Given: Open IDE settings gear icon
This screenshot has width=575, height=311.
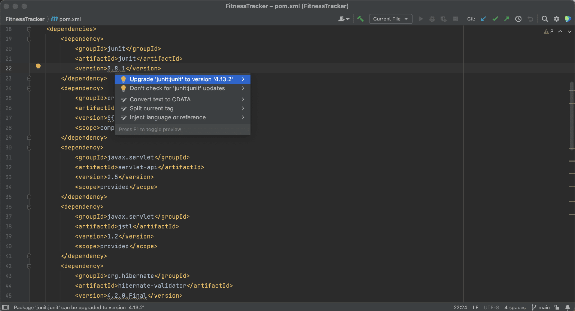Looking at the screenshot, I should click(x=556, y=19).
